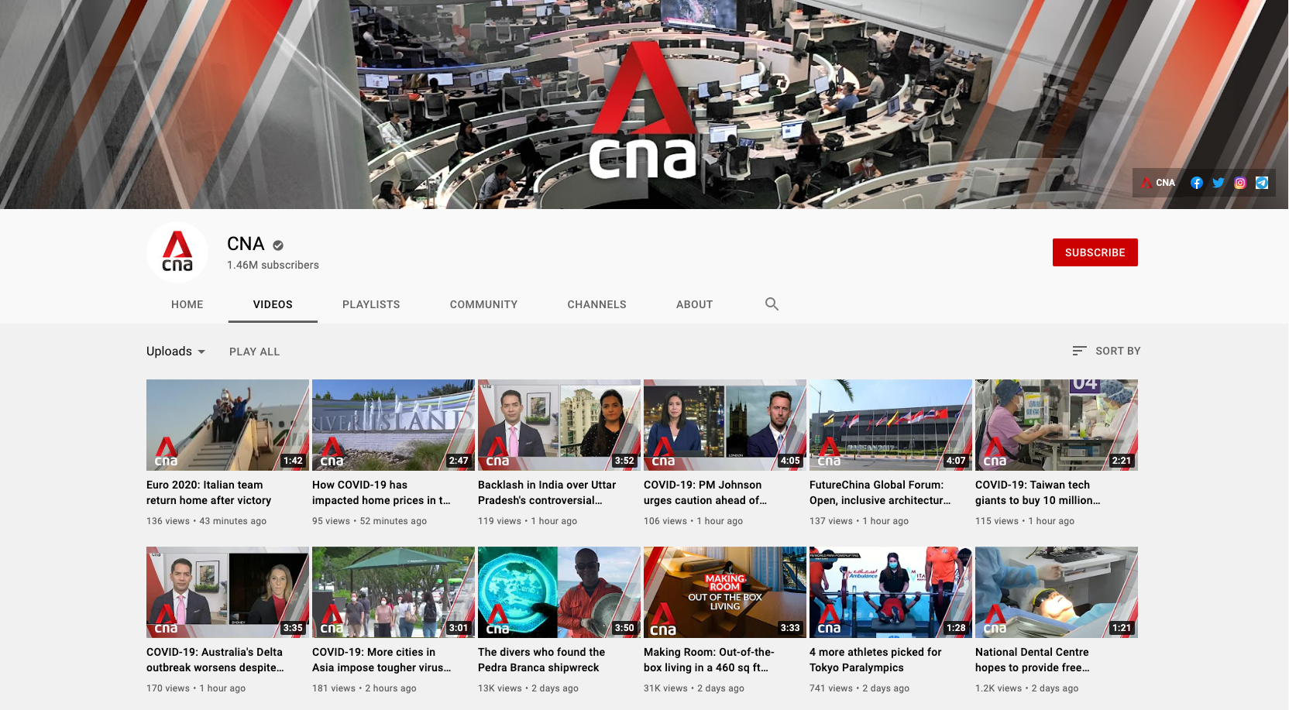Click title 'The divers who found the Pedra Branca'
Screen dimensions: 1289x710
click(541, 660)
